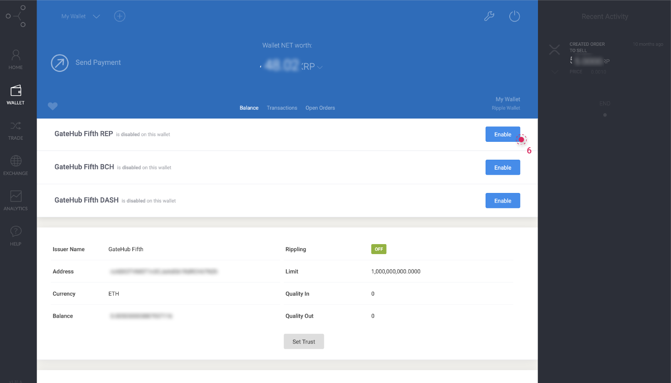Enable GateHub Fifth BCH
Image resolution: width=671 pixels, height=383 pixels.
[503, 168]
